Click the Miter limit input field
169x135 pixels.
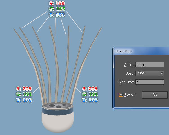click(x=150, y=82)
